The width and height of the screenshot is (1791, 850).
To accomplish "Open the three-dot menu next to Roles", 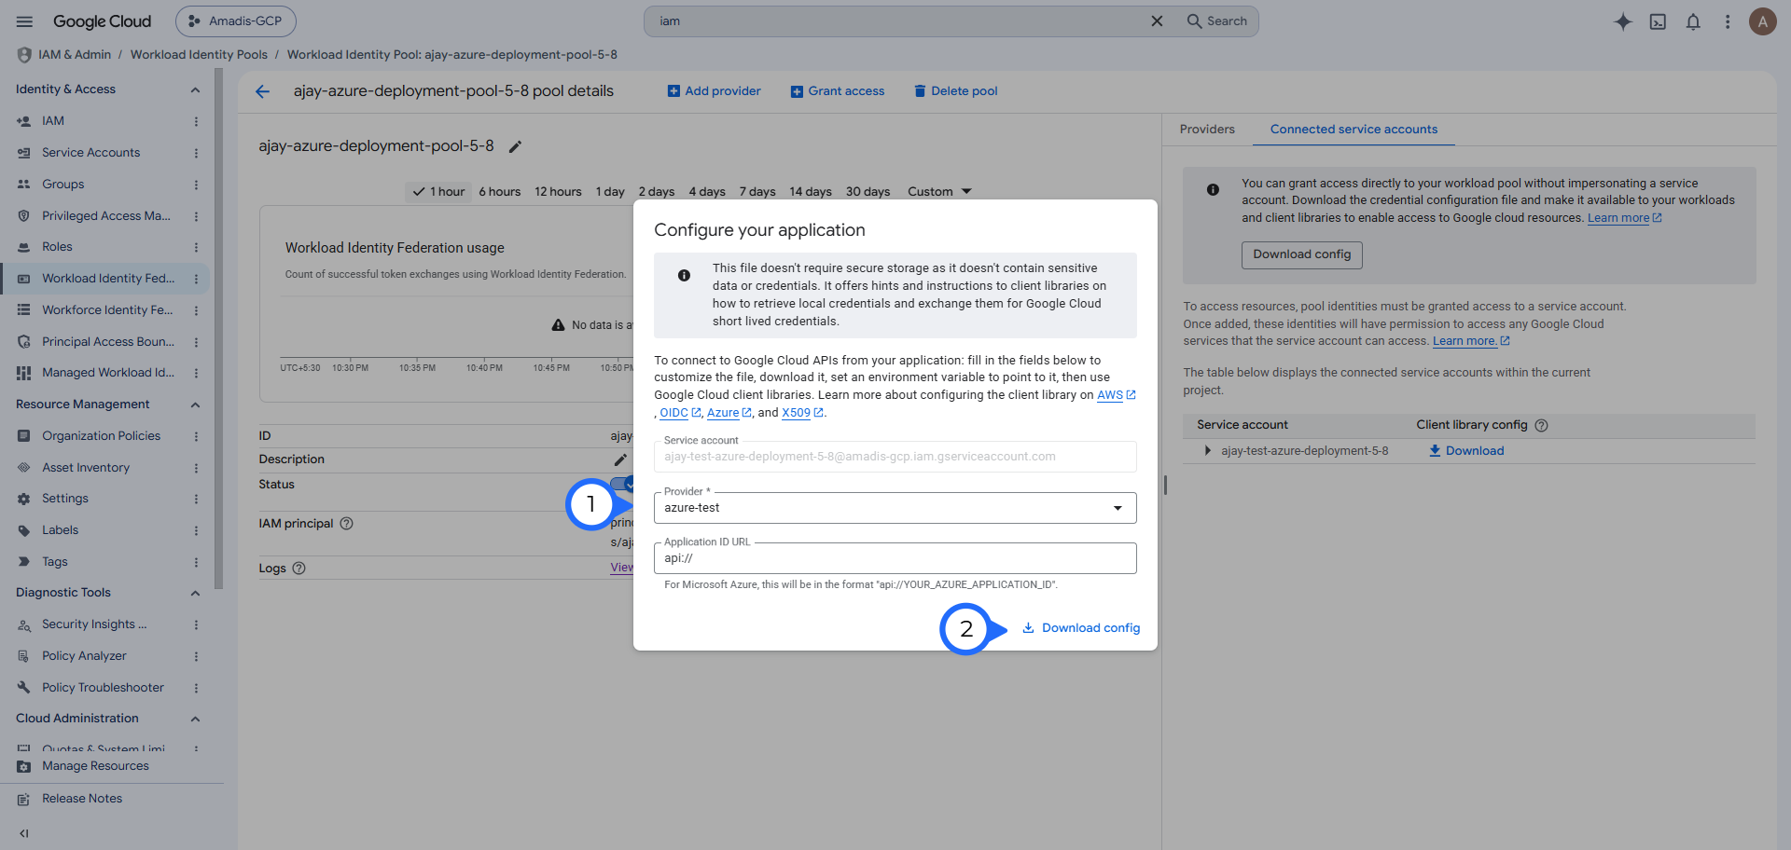I will [196, 247].
